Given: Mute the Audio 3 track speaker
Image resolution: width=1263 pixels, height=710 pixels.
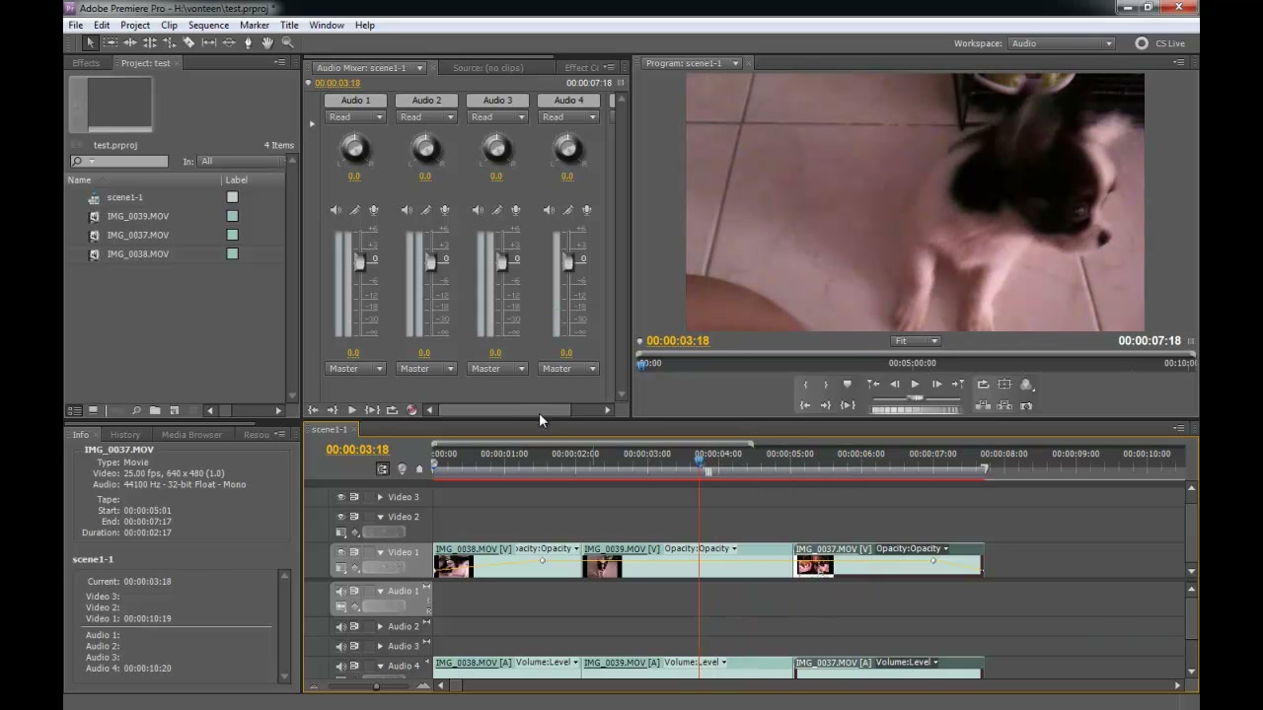Looking at the screenshot, I should point(341,646).
